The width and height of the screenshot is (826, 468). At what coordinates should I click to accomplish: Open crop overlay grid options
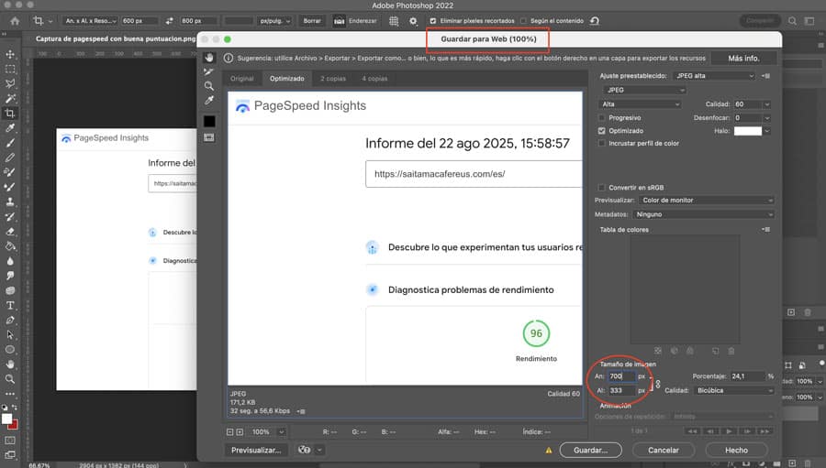[x=394, y=21]
